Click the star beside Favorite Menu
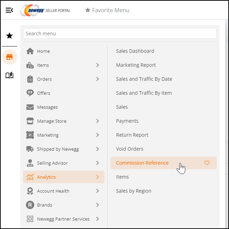The image size is (229, 229). coord(88,10)
